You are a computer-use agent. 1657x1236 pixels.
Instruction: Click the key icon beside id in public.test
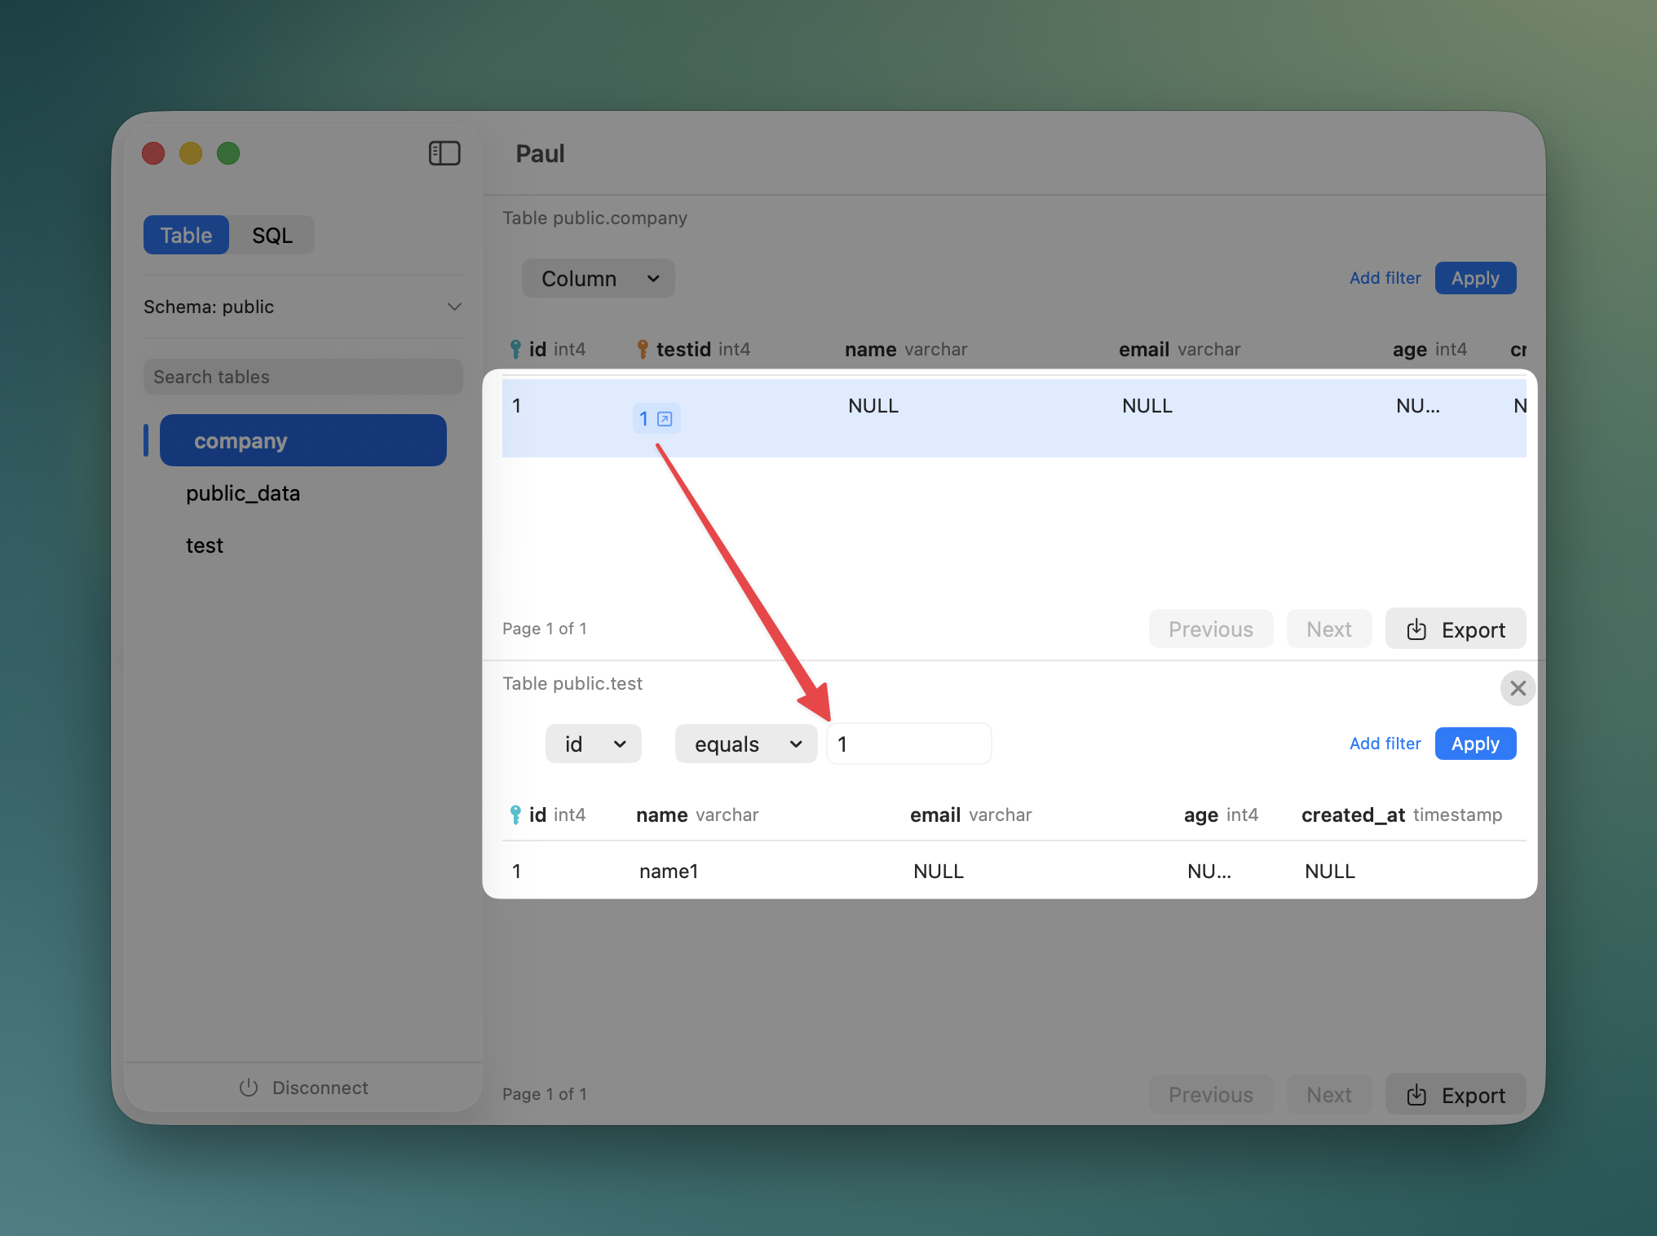516,814
